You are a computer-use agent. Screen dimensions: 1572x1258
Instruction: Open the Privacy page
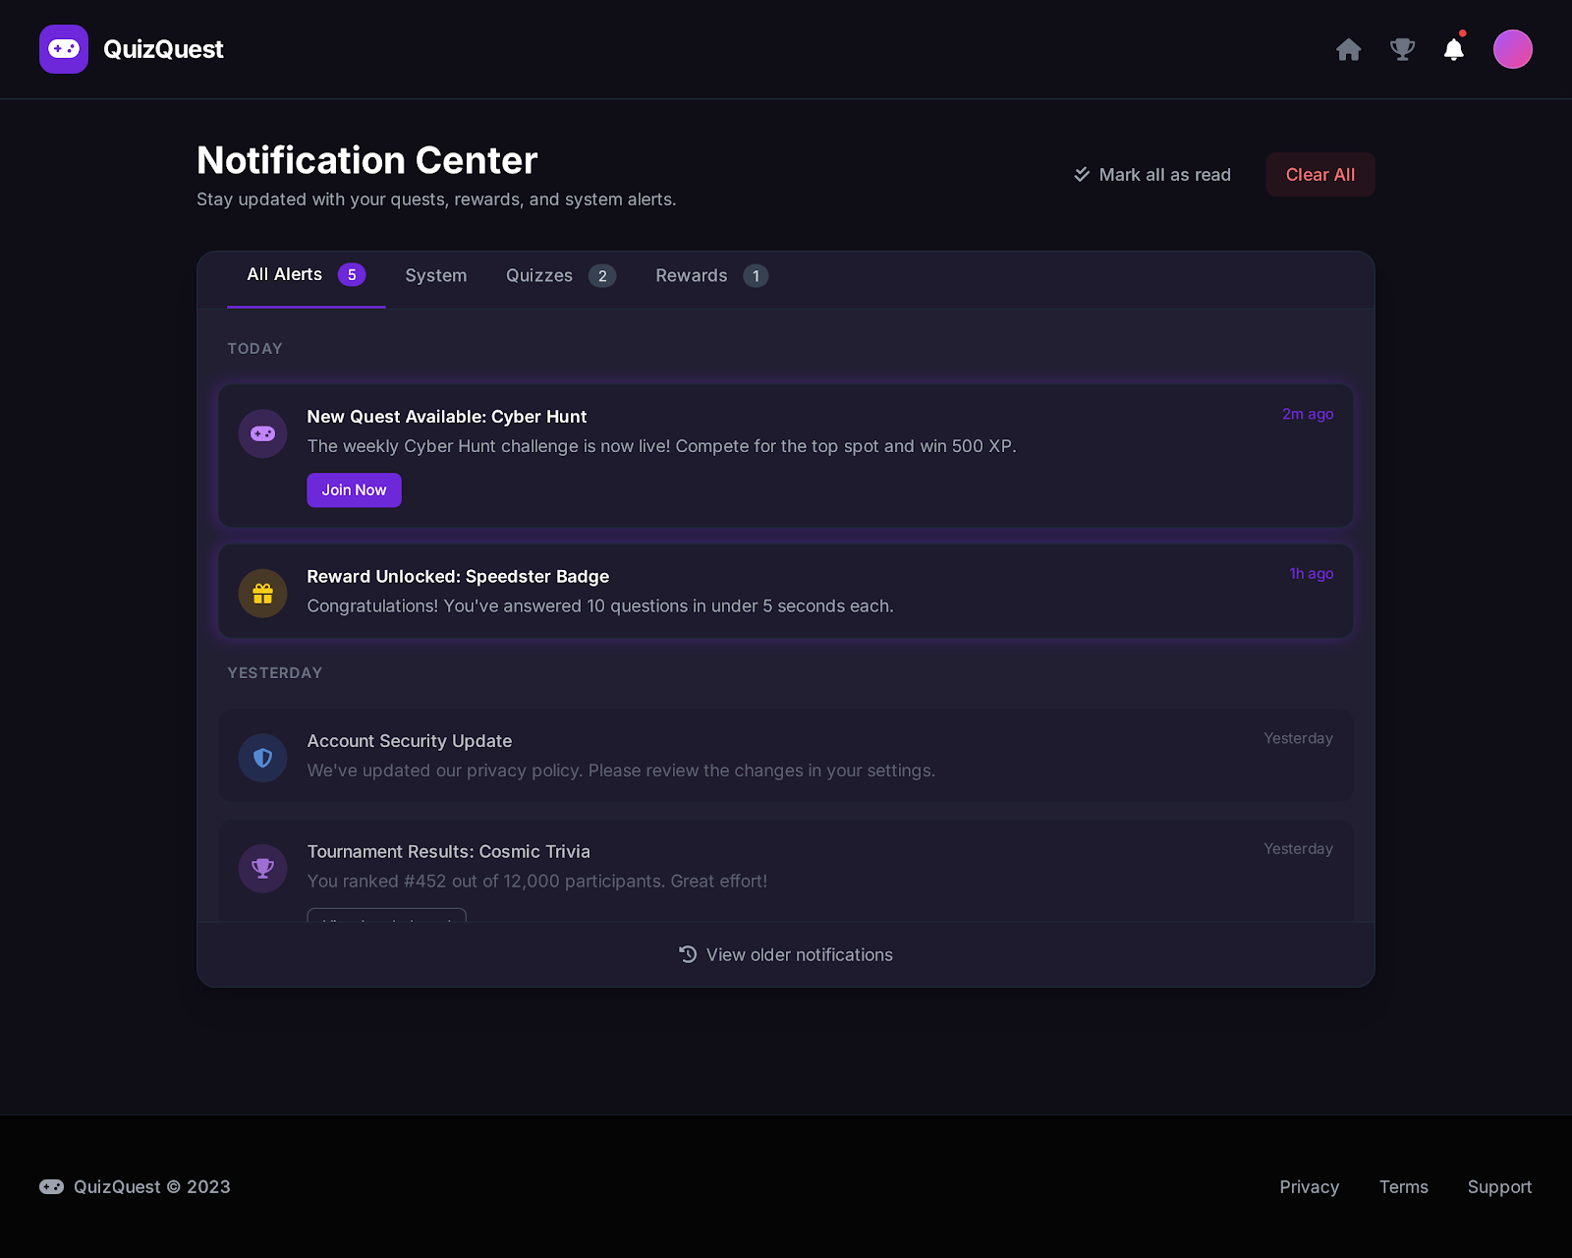coord(1308,1186)
